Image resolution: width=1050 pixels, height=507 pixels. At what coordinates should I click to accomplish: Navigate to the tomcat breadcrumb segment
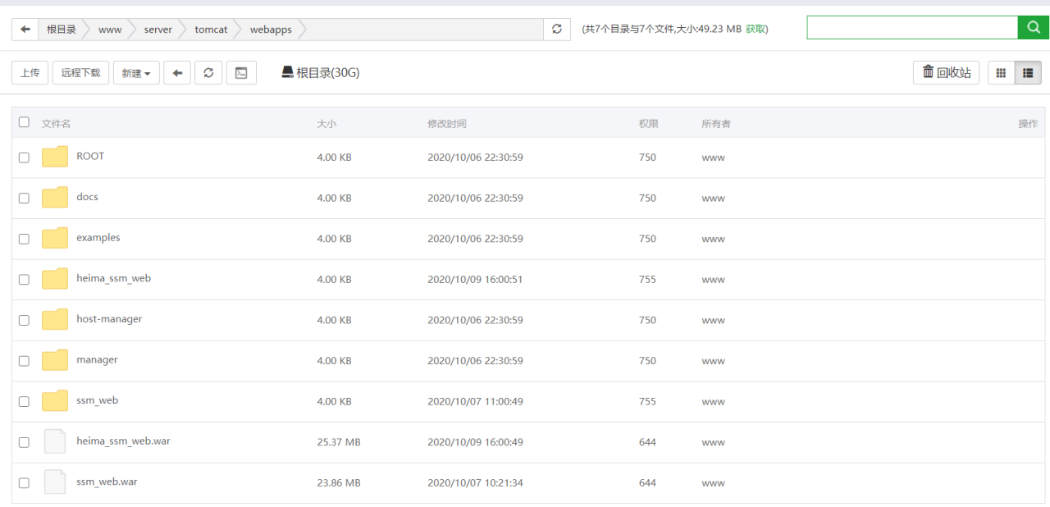[211, 30]
